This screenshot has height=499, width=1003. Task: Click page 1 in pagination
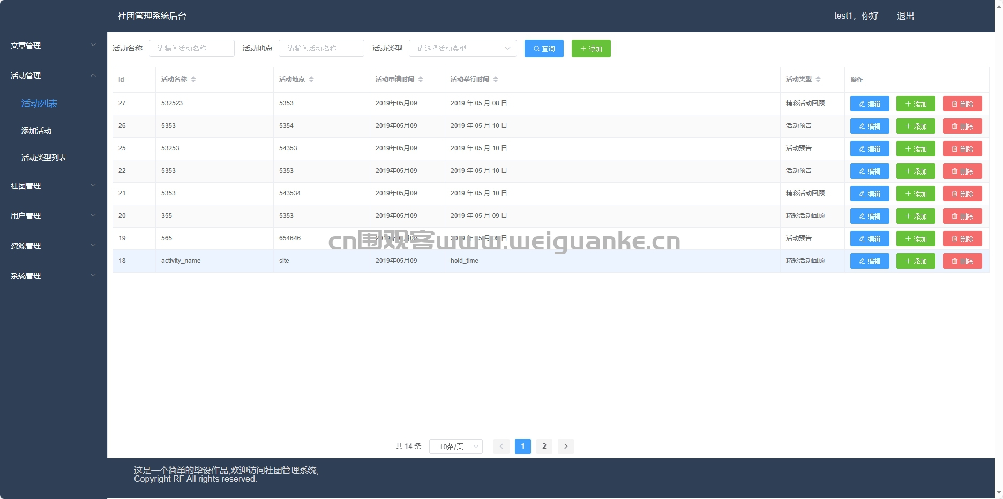[x=523, y=447]
